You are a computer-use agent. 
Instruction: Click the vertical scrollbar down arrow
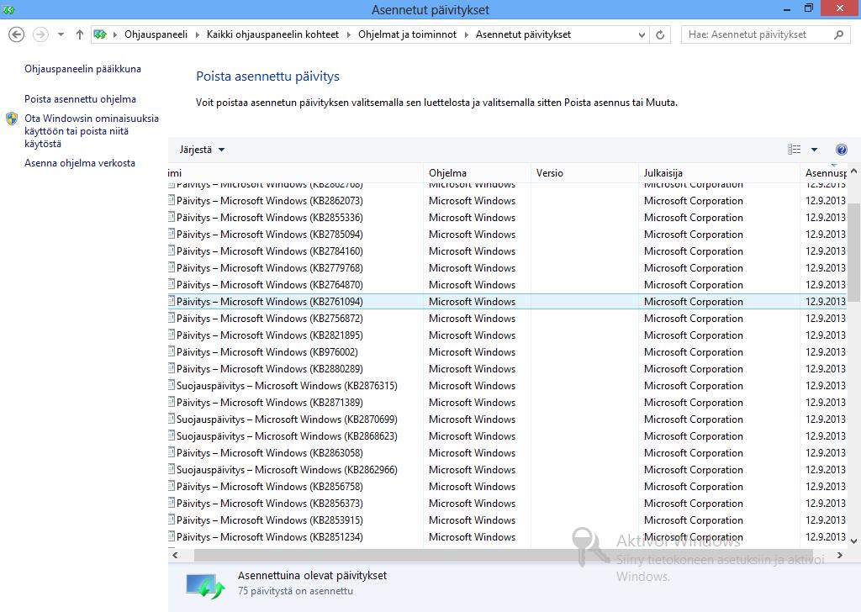(x=853, y=541)
